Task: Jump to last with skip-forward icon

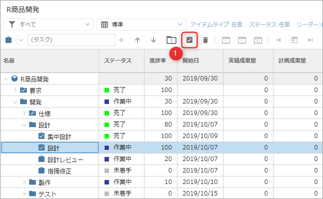Action: pyautogui.click(x=310, y=40)
